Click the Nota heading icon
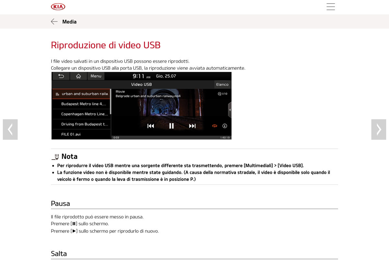Image resolution: width=389 pixels, height=260 pixels. [x=55, y=157]
